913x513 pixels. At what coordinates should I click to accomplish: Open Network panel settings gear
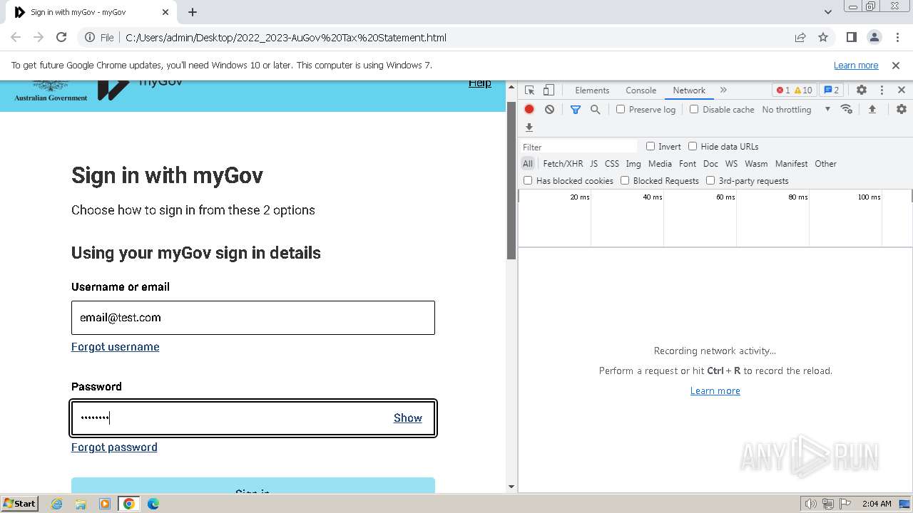point(902,109)
